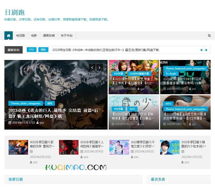This screenshot has width=215, height=187.
Task: Open the 2022冬季日剧 邪神的天秤 title
Action: (x=42, y=144)
